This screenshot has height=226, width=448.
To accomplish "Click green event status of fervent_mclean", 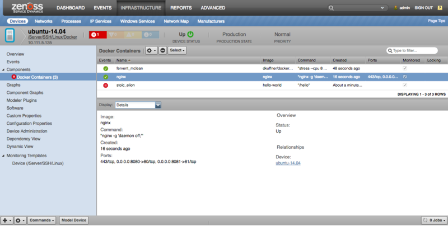I will tap(106, 68).
